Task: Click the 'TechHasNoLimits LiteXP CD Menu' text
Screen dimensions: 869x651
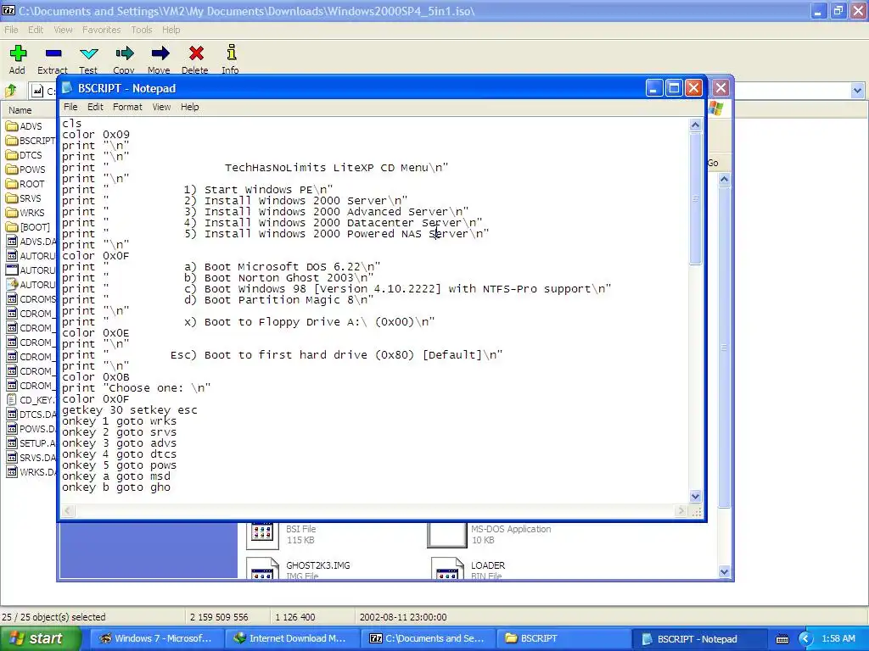Action: [x=327, y=168]
